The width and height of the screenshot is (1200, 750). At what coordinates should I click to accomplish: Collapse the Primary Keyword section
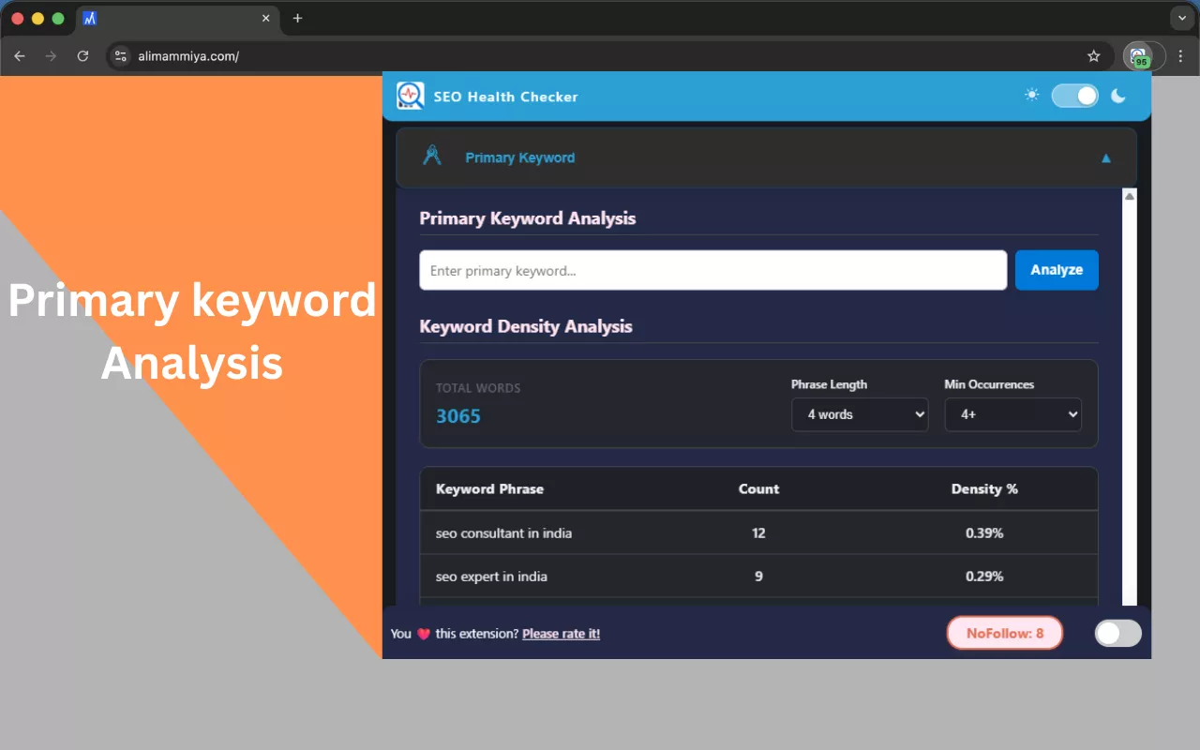(1105, 157)
